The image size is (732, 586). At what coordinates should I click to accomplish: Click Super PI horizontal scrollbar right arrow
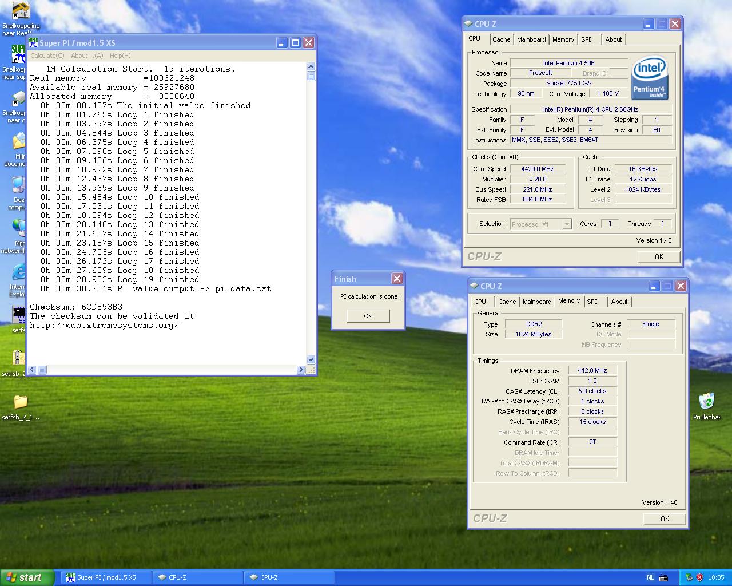[301, 370]
